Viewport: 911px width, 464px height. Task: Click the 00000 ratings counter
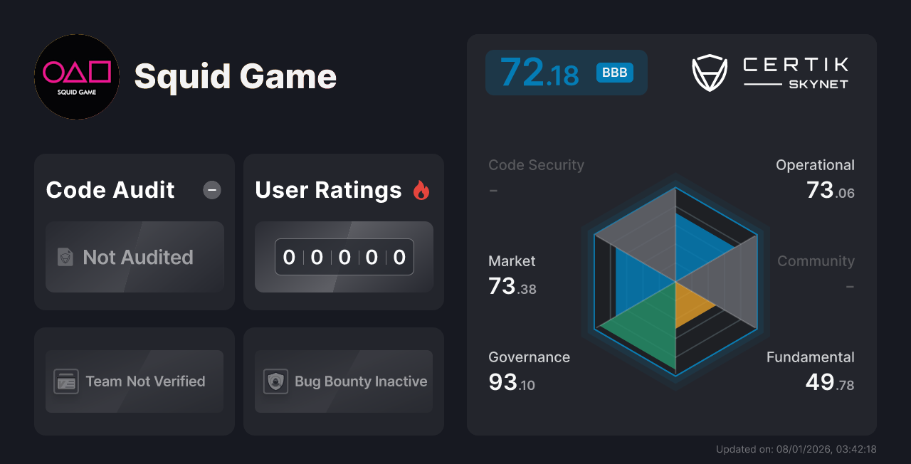click(344, 257)
